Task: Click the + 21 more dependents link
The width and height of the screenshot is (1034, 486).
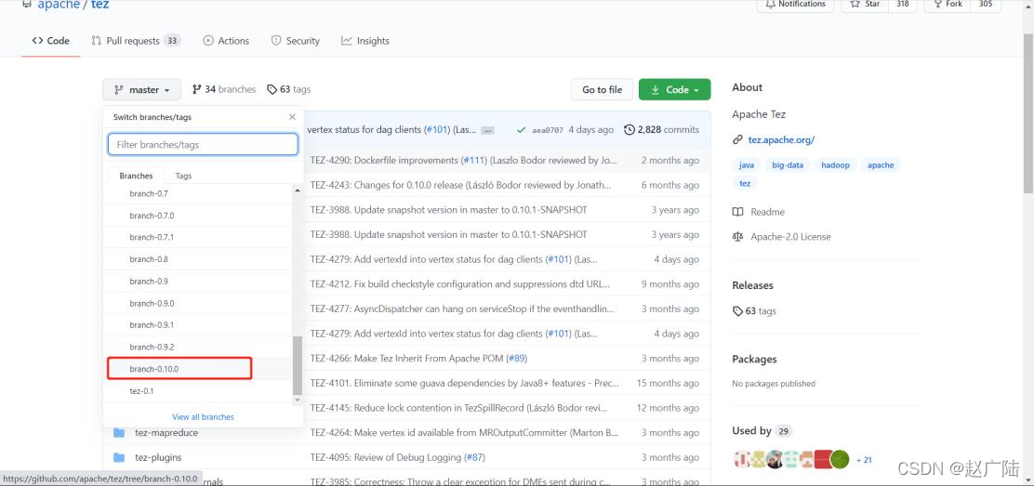Action: pyautogui.click(x=864, y=460)
